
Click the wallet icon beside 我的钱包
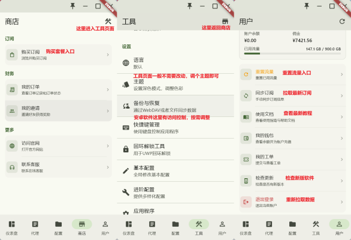pos(246,138)
